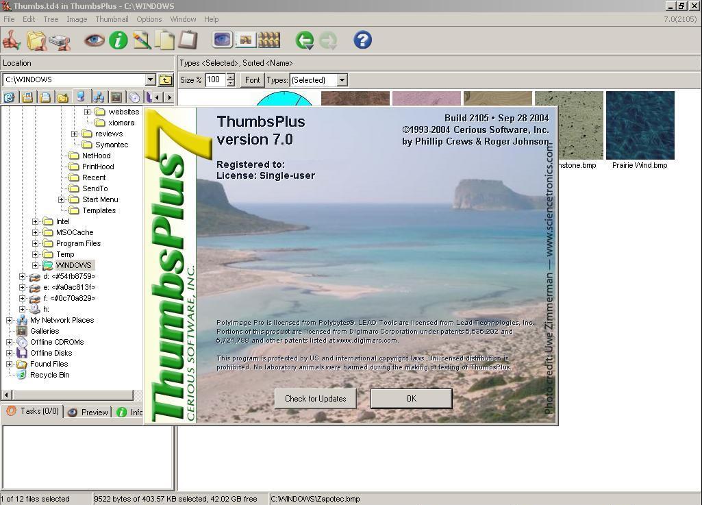Increase the Size % value with the up arrow
Screen dimensions: 702x505
click(231, 77)
